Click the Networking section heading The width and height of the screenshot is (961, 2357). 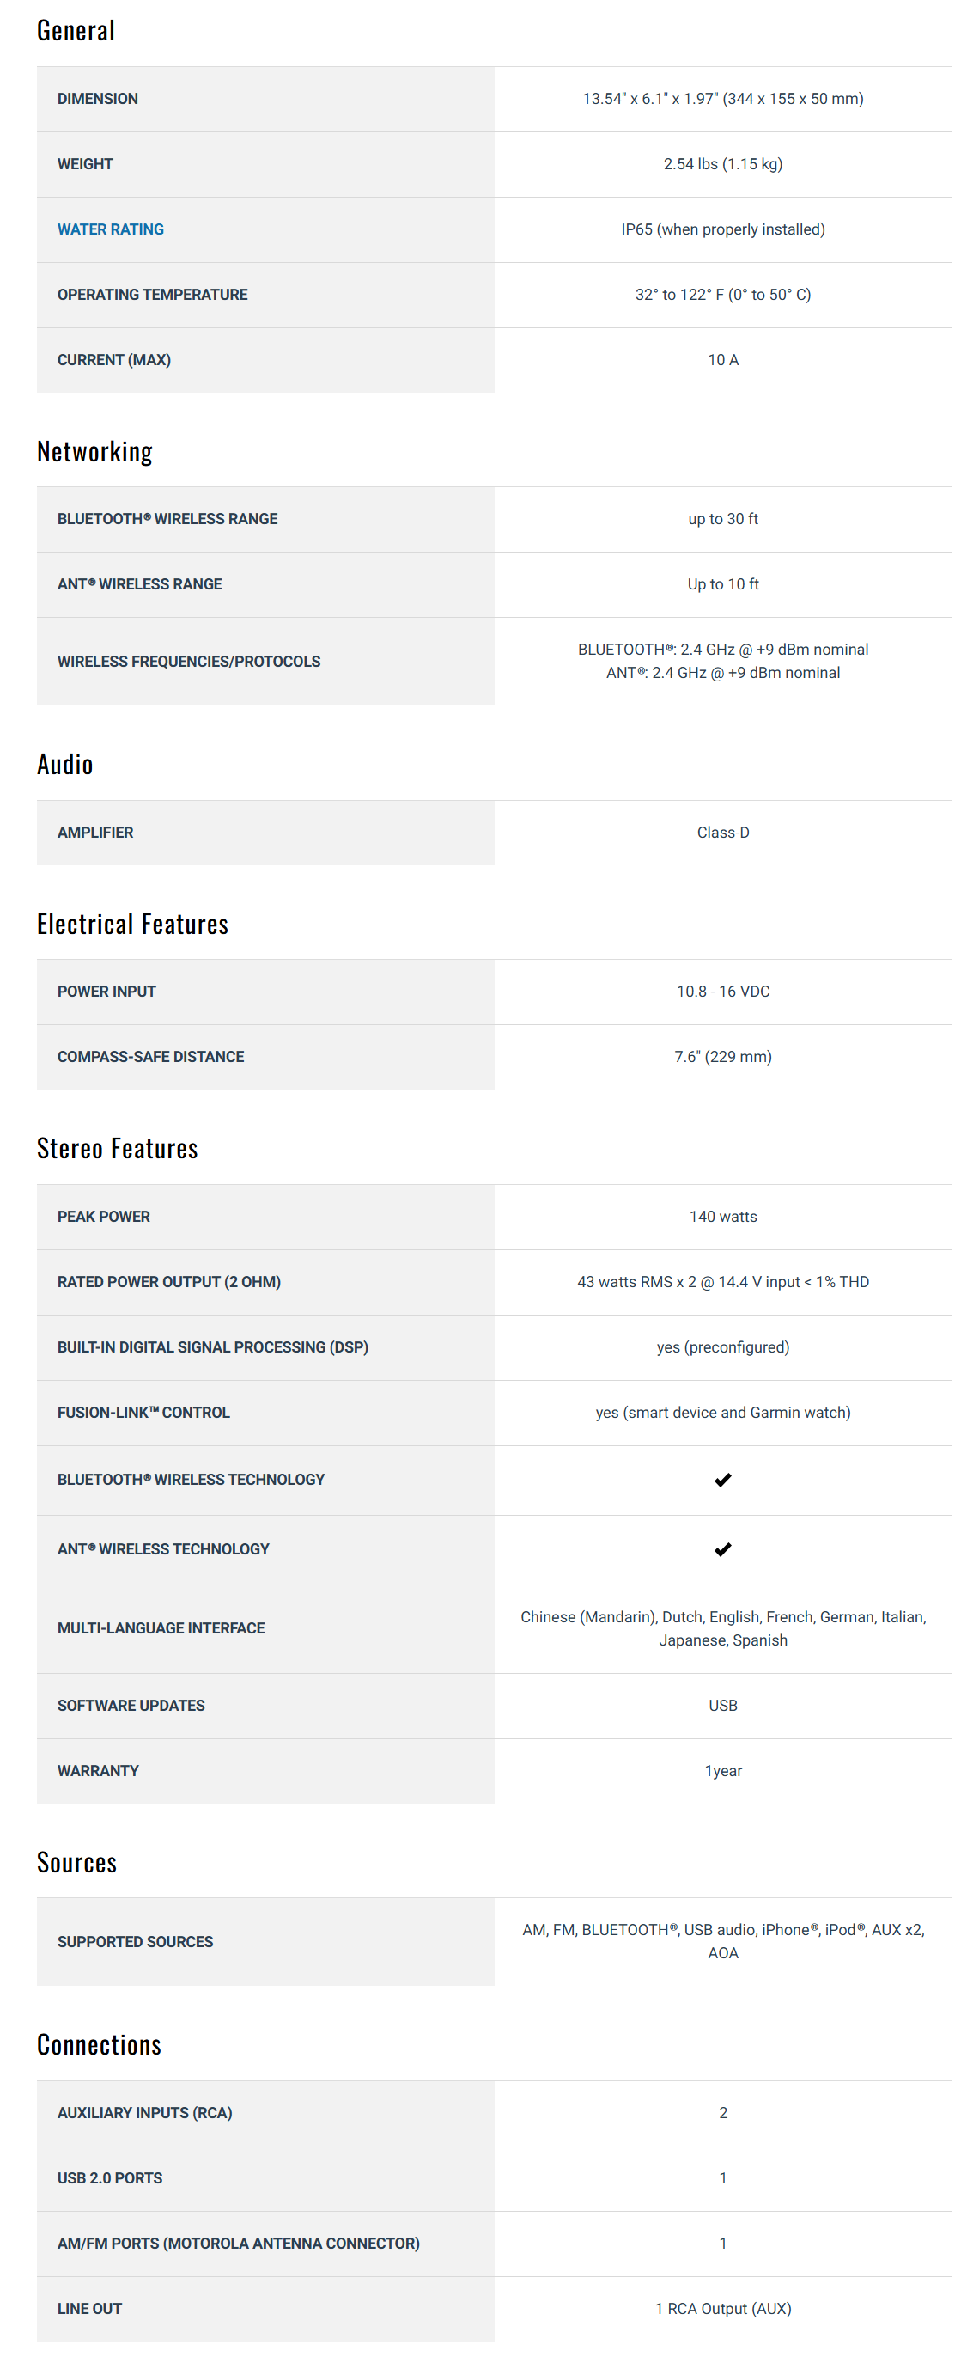pos(94,451)
